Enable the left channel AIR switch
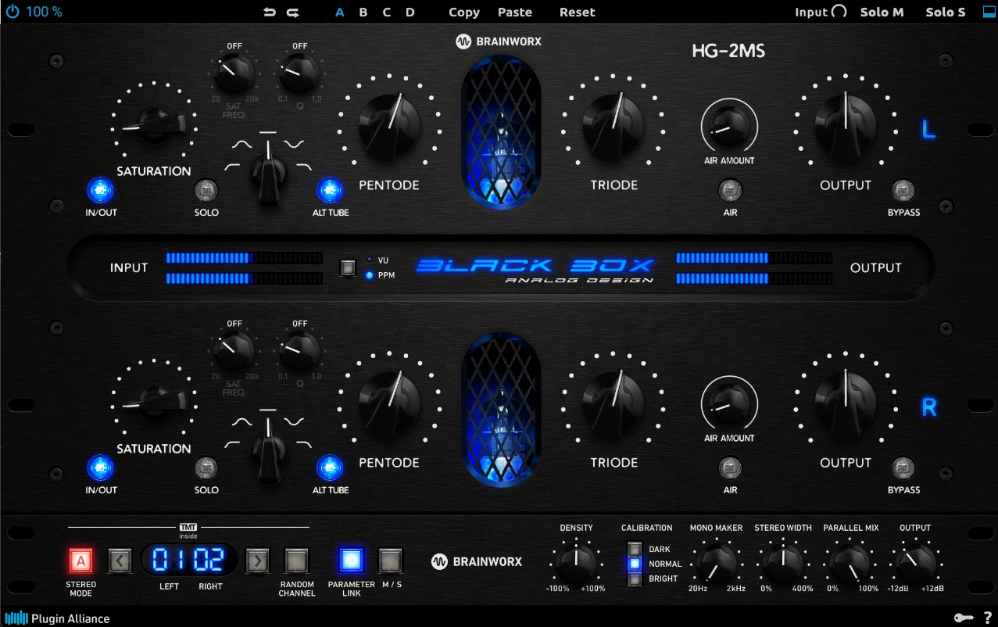The width and height of the screenshot is (998, 627). (730, 190)
